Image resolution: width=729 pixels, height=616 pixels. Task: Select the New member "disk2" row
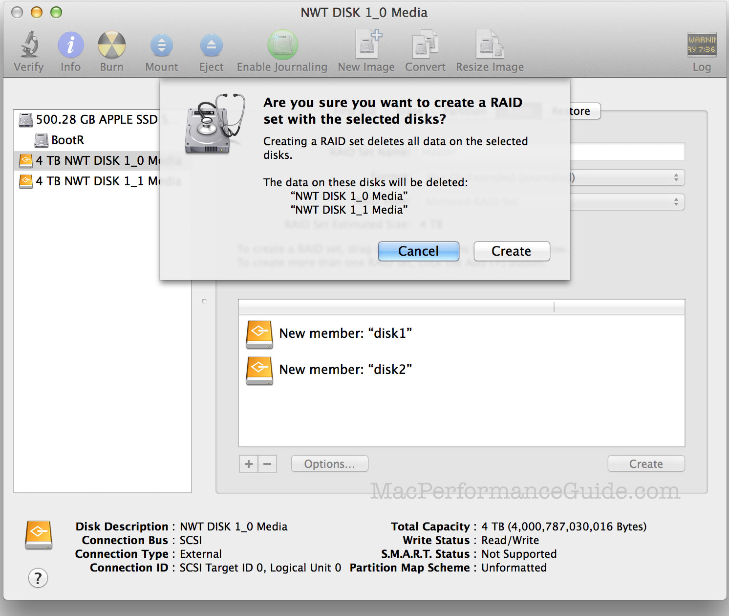pos(461,370)
